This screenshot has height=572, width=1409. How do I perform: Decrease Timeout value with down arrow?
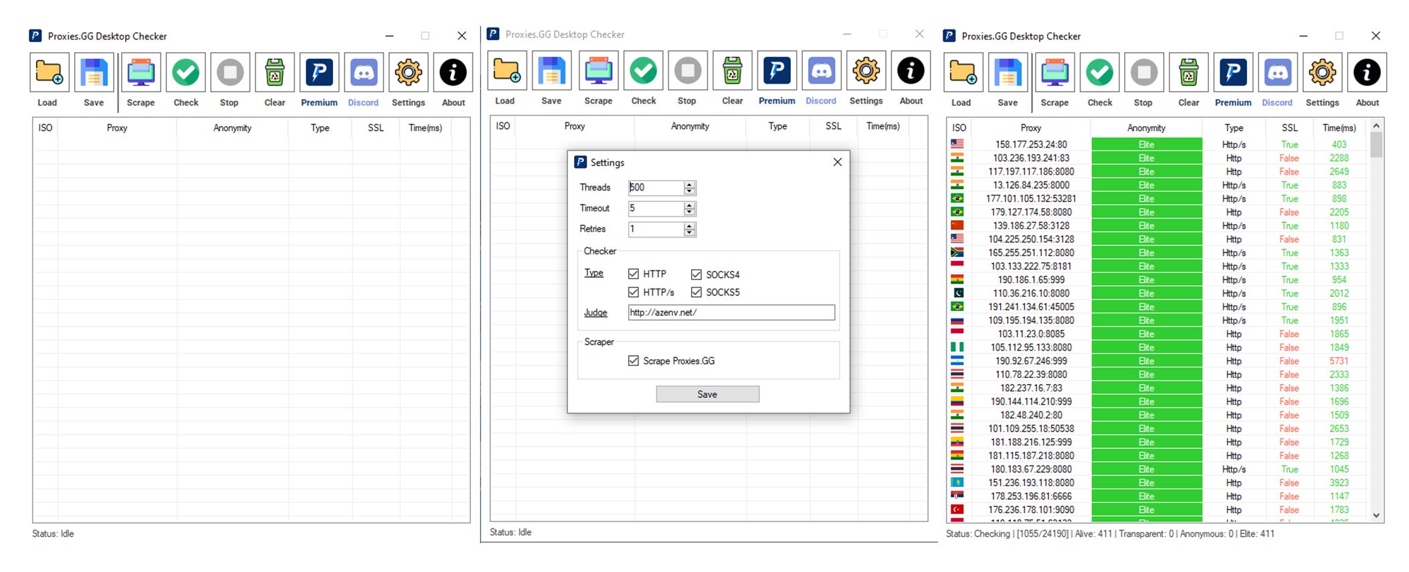pyautogui.click(x=690, y=212)
